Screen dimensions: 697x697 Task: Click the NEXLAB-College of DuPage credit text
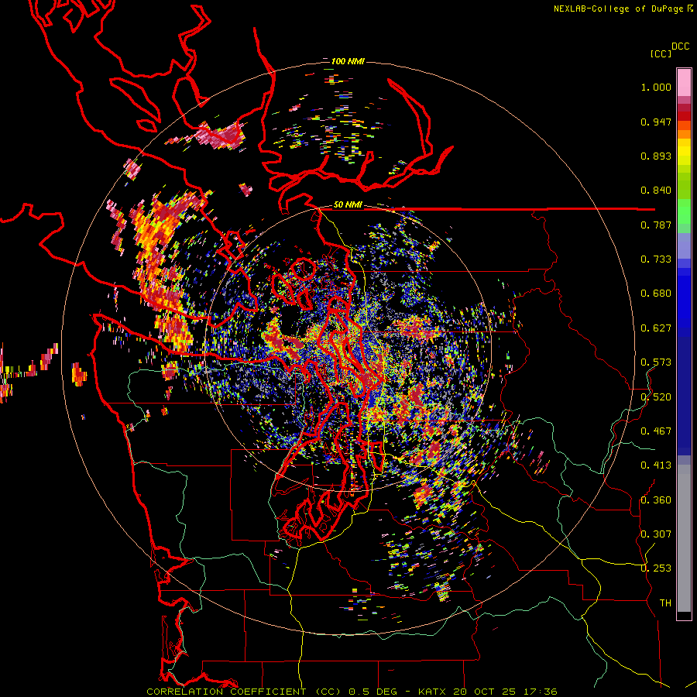pyautogui.click(x=618, y=9)
